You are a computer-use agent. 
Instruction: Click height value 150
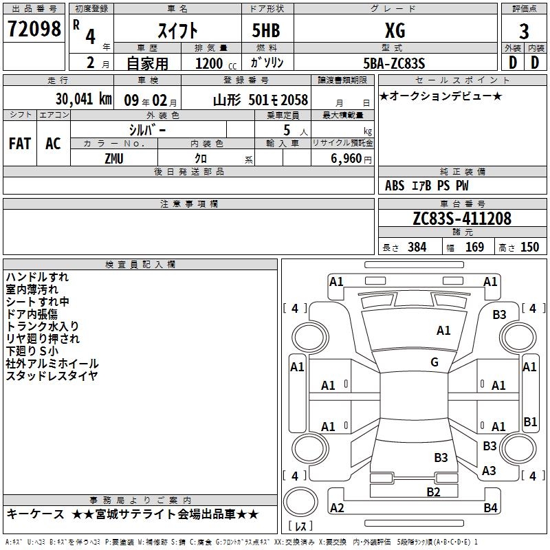tap(529, 247)
